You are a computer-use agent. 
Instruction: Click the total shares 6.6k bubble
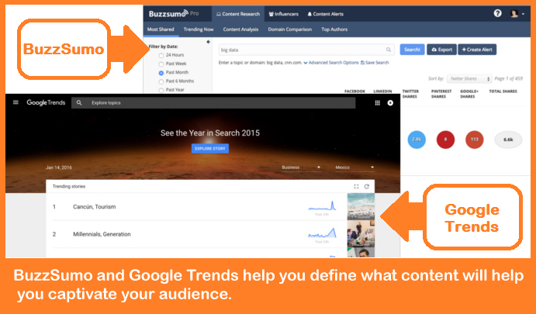[x=508, y=140]
